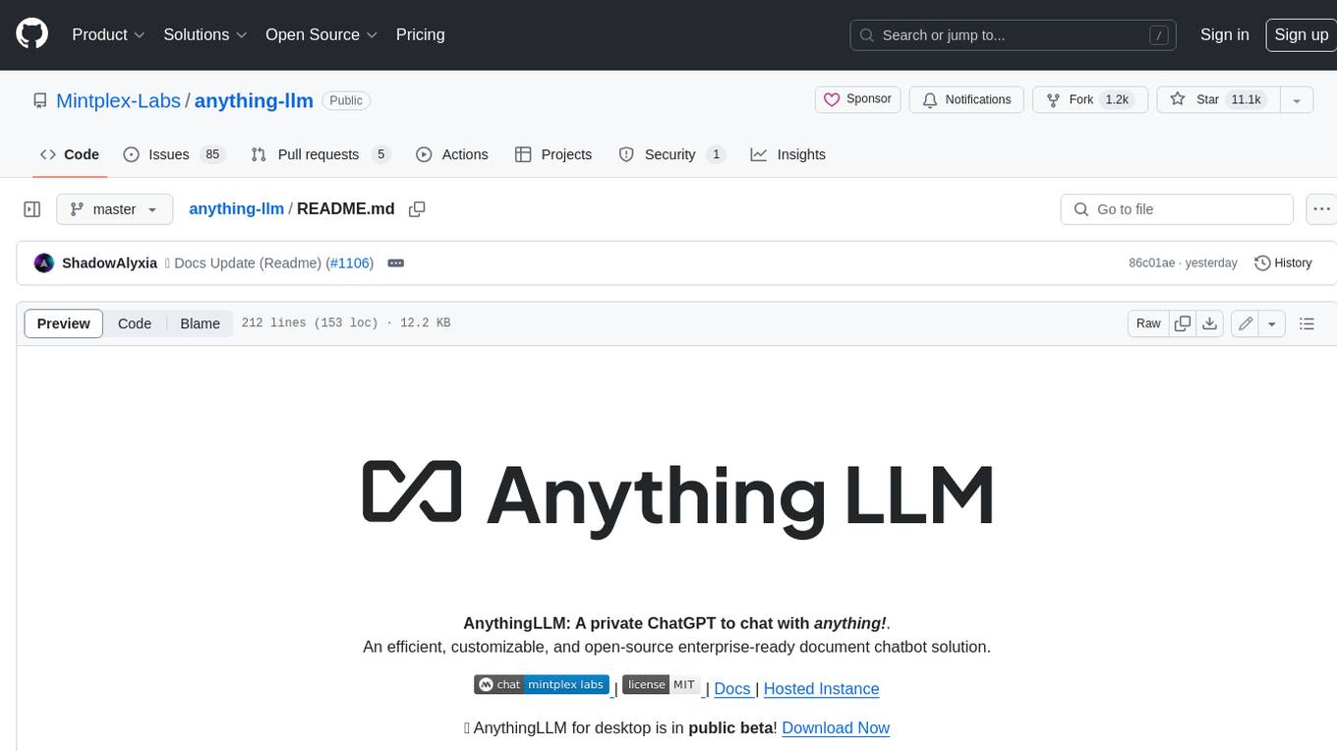The image size is (1337, 751).
Task: Focus the Go to file search box
Action: tap(1177, 209)
